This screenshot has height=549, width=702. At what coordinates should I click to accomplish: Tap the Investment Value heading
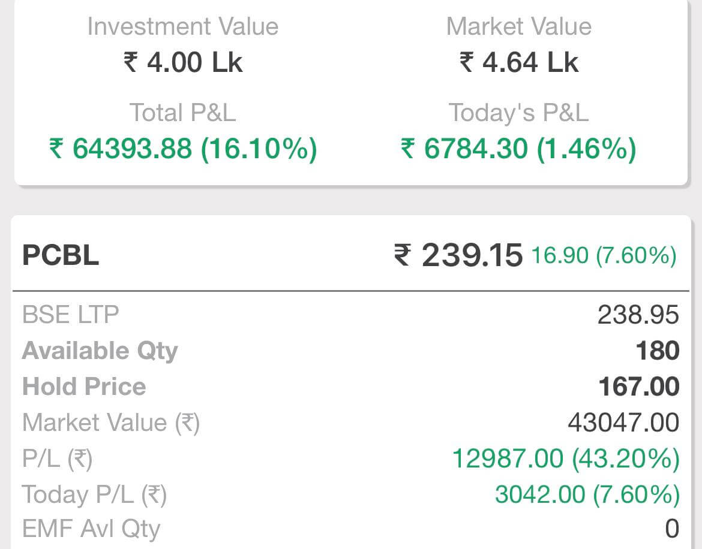tap(183, 26)
